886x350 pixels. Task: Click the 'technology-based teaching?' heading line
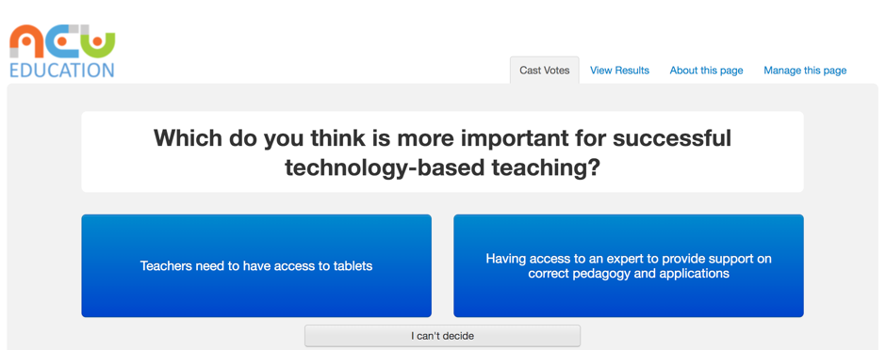coord(442,167)
